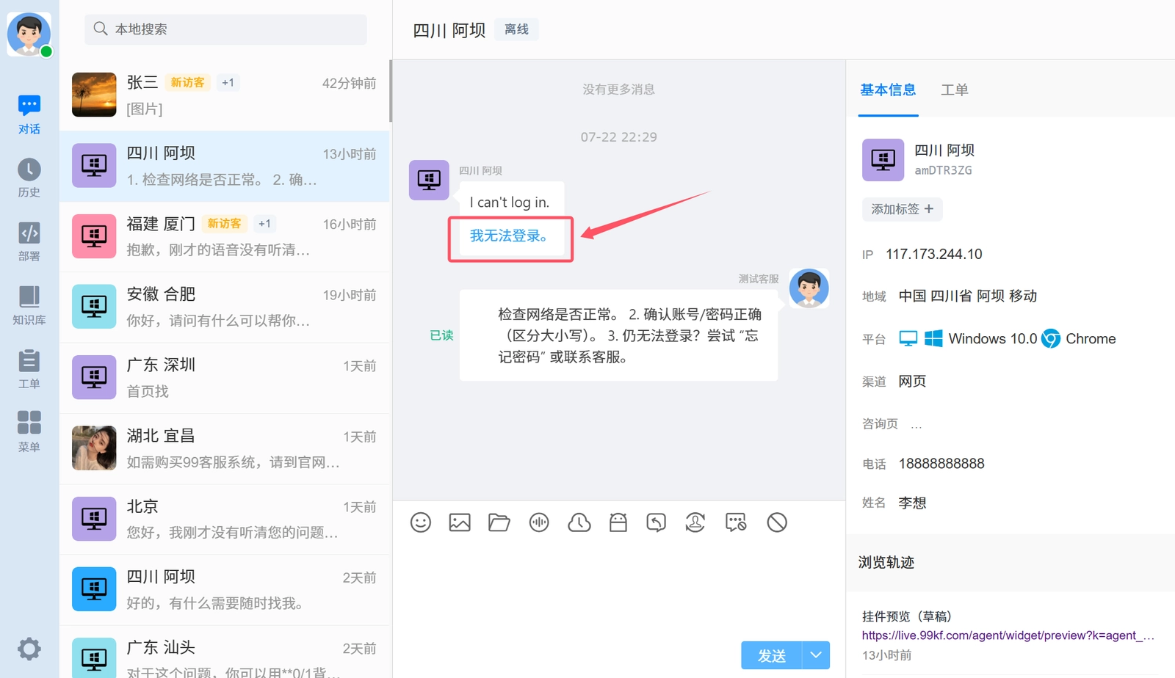
Task: Open the 湖北 宜昌 conversation
Action: 224,448
